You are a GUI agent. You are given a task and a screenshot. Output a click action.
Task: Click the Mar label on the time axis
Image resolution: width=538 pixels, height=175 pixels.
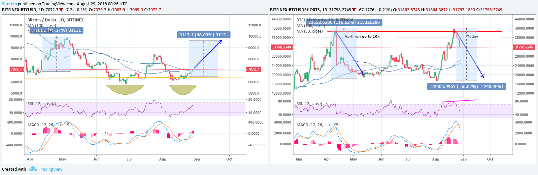pyautogui.click(x=299, y=159)
